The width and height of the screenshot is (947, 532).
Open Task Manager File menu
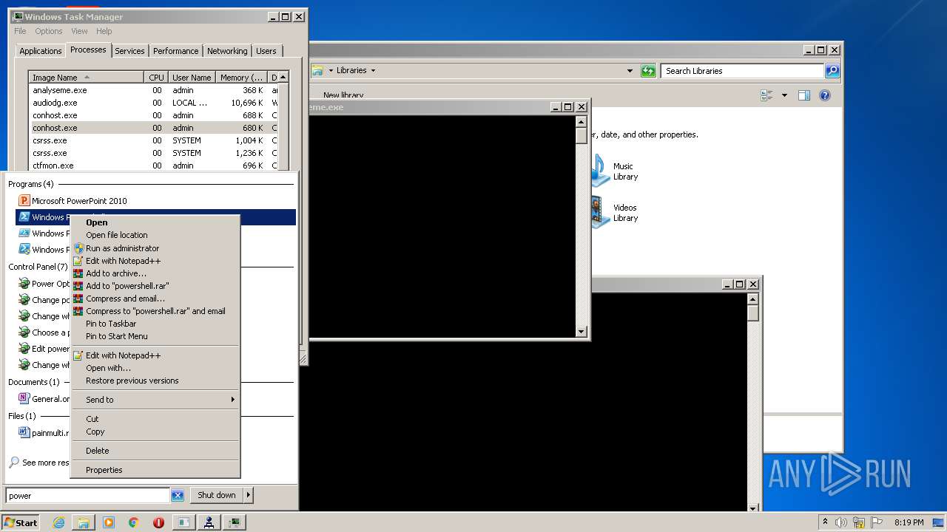pos(20,31)
